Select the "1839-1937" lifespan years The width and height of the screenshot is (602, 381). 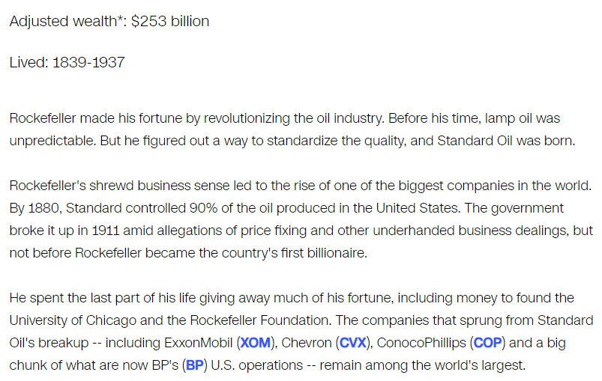(88, 62)
